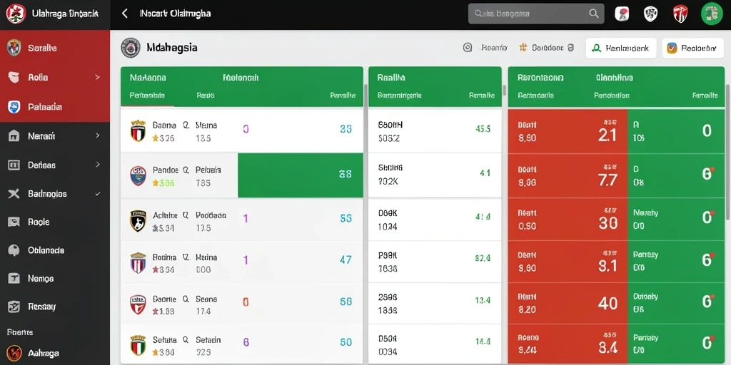
Task: Click the Saraita sidebar crest icon
Action: coord(14,48)
